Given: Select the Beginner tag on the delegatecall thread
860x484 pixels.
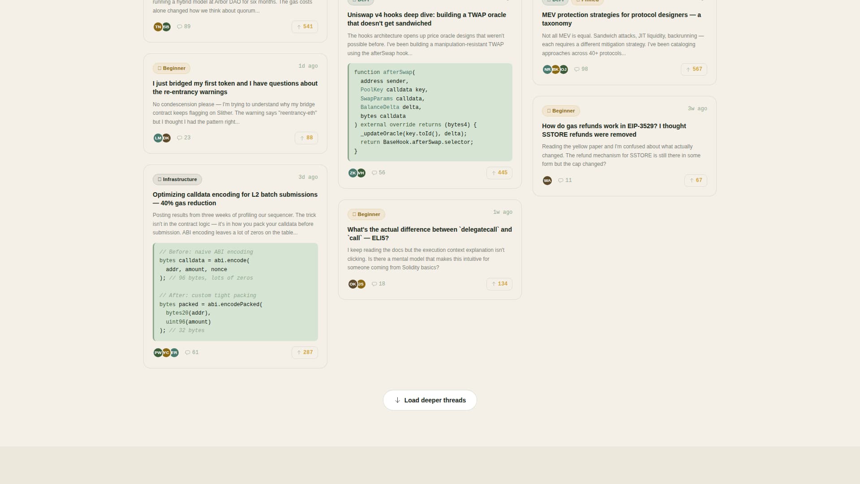Looking at the screenshot, I should [x=366, y=214].
